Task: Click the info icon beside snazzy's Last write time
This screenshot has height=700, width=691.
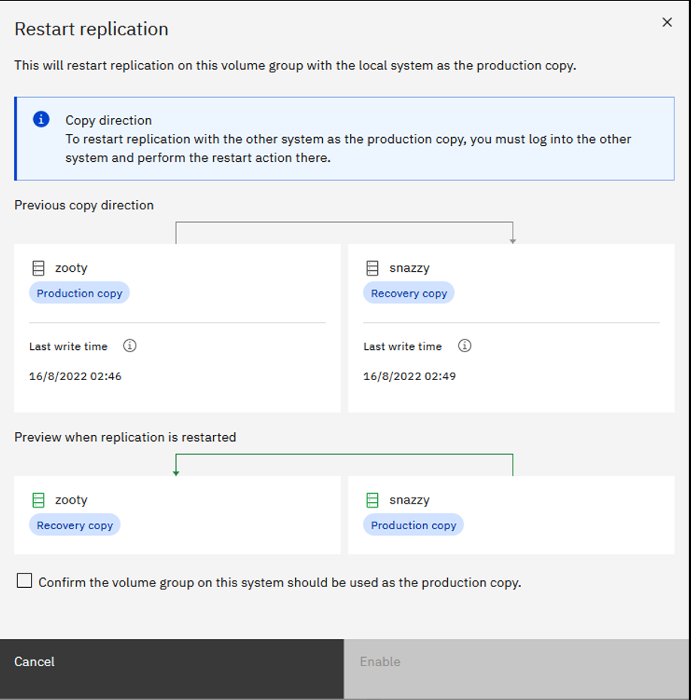Action: (464, 345)
